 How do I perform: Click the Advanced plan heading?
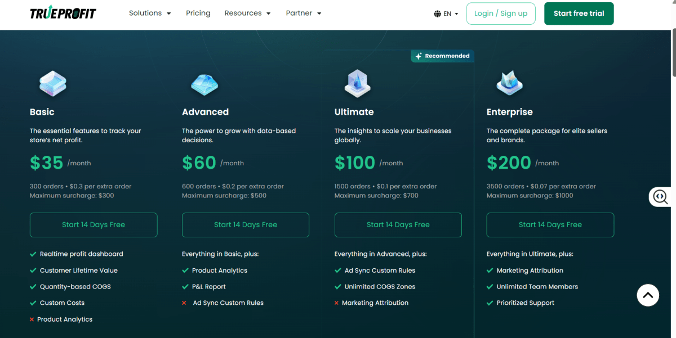pos(205,112)
